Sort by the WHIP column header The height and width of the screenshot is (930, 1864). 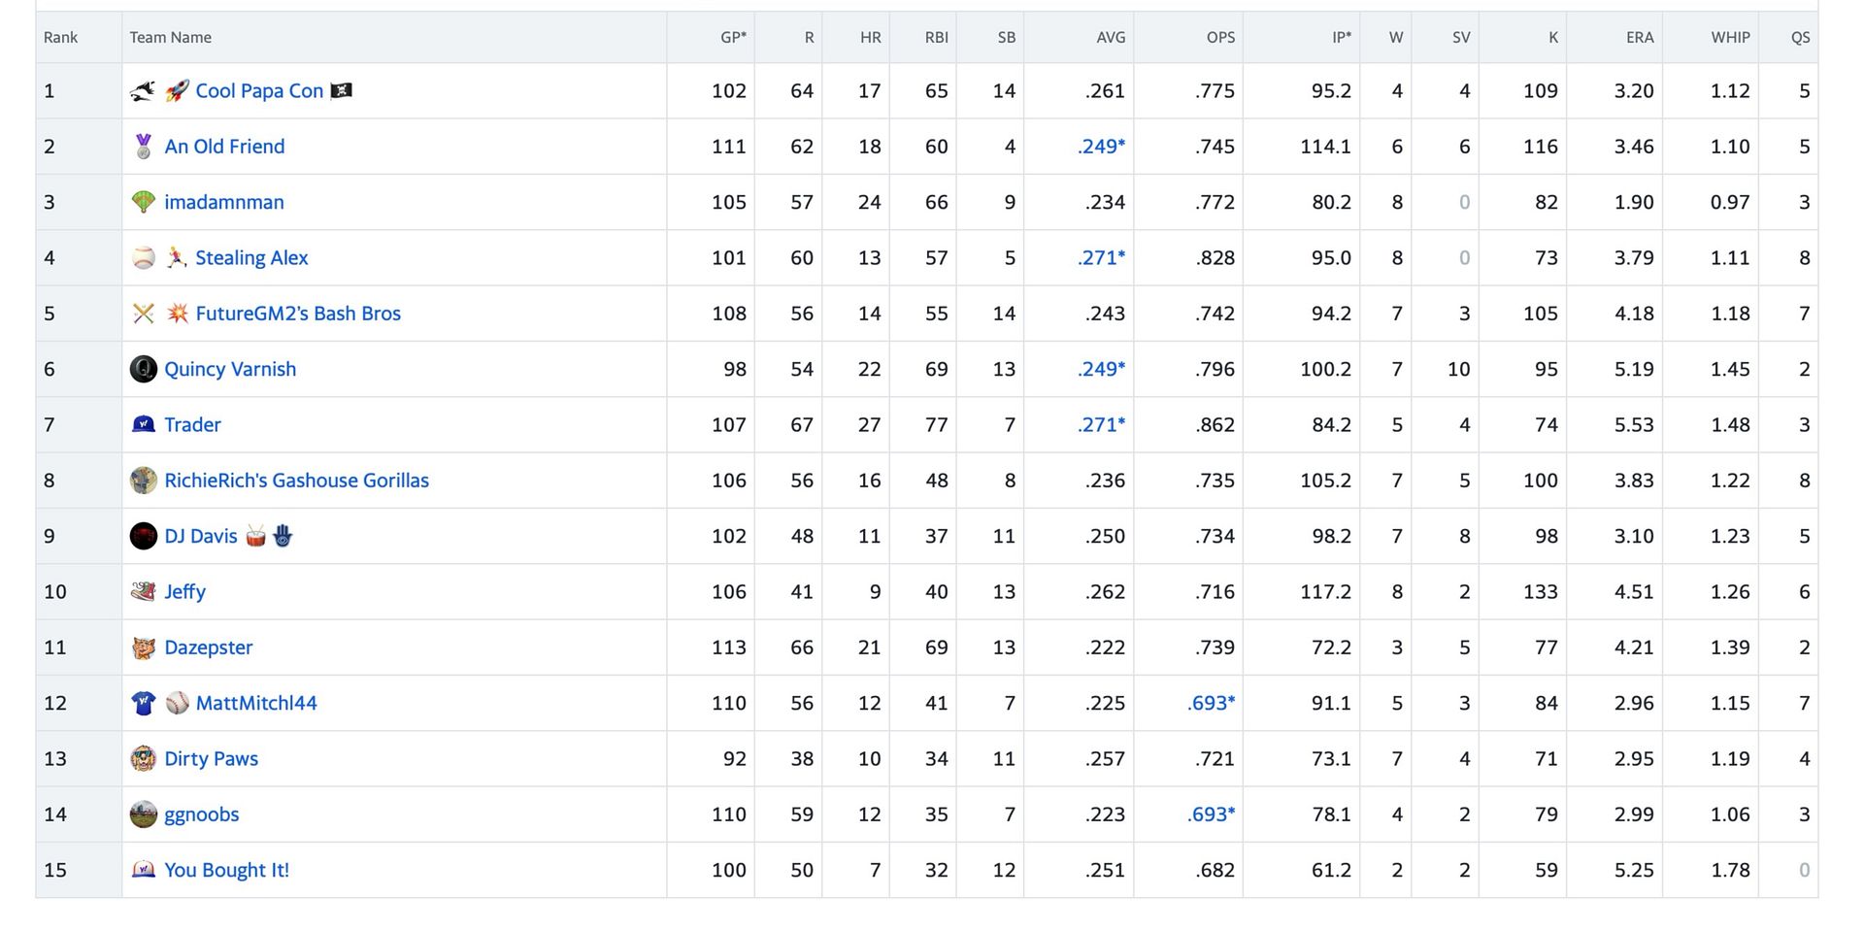(1729, 38)
